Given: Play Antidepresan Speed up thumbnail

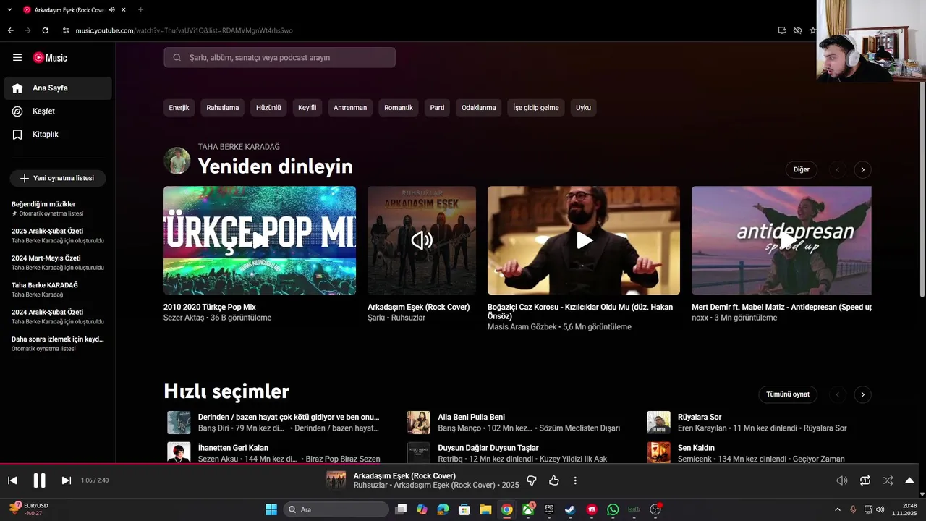Looking at the screenshot, I should [x=781, y=240].
